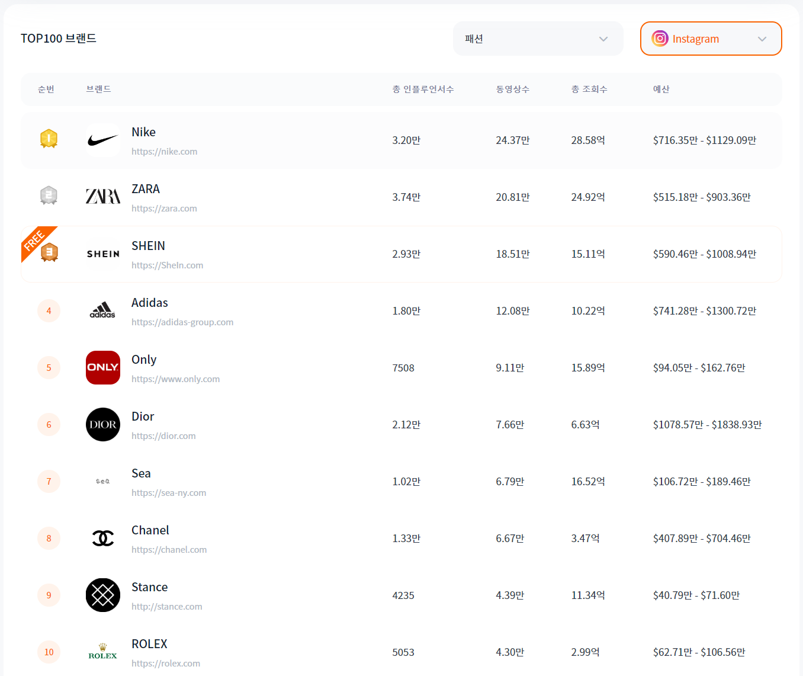Click the 패션 dropdown chevron arrow

tap(603, 39)
